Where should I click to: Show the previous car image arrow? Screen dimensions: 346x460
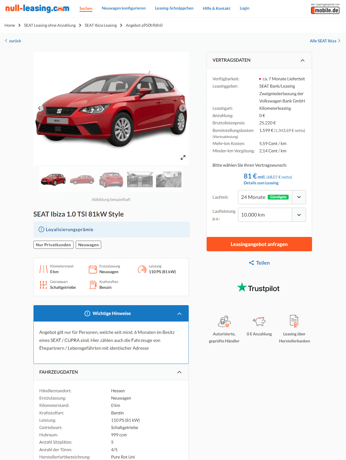39,108
